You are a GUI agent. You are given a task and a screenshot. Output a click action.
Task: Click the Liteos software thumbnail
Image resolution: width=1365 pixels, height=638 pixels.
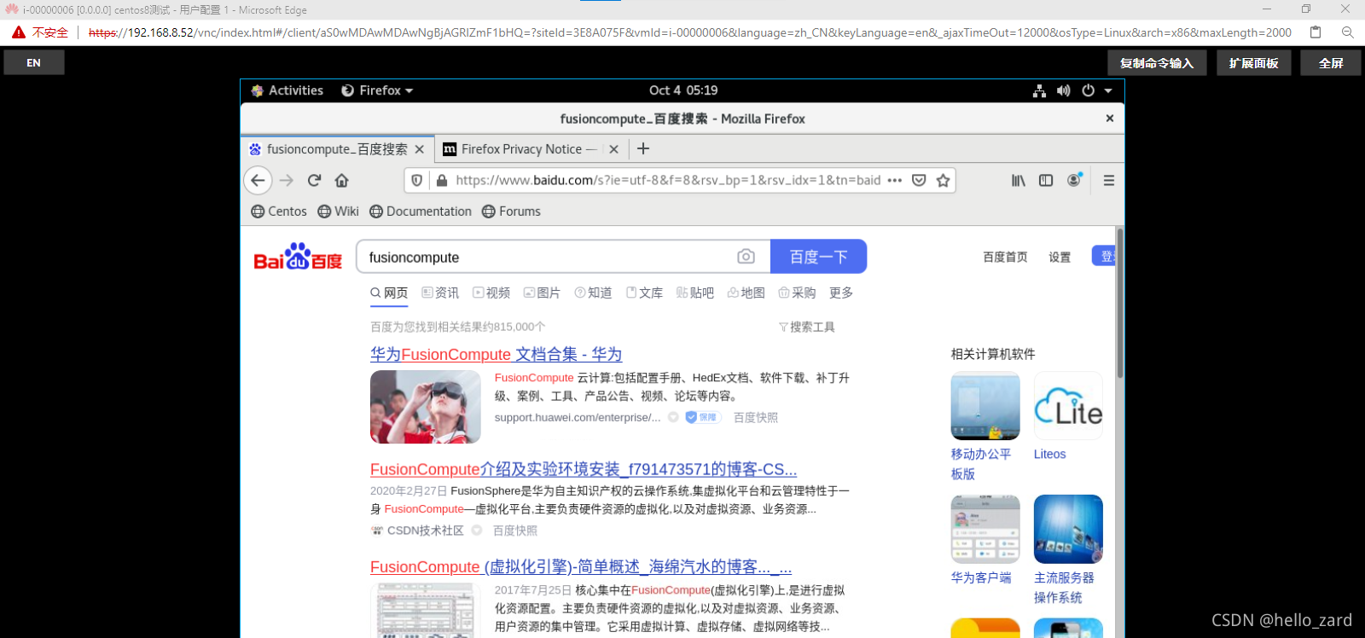click(1068, 406)
